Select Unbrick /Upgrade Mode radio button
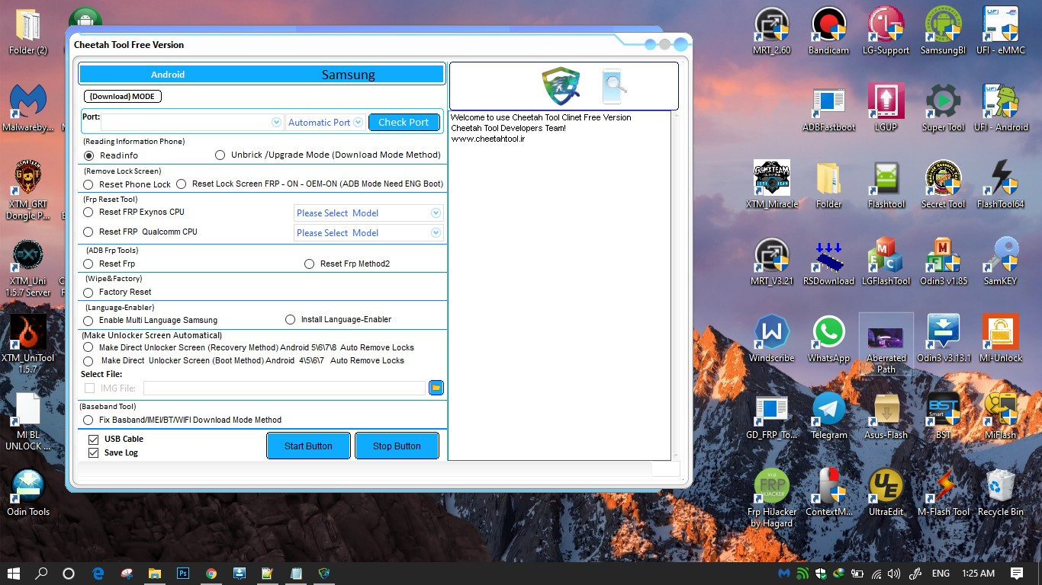The image size is (1042, 585). point(220,155)
